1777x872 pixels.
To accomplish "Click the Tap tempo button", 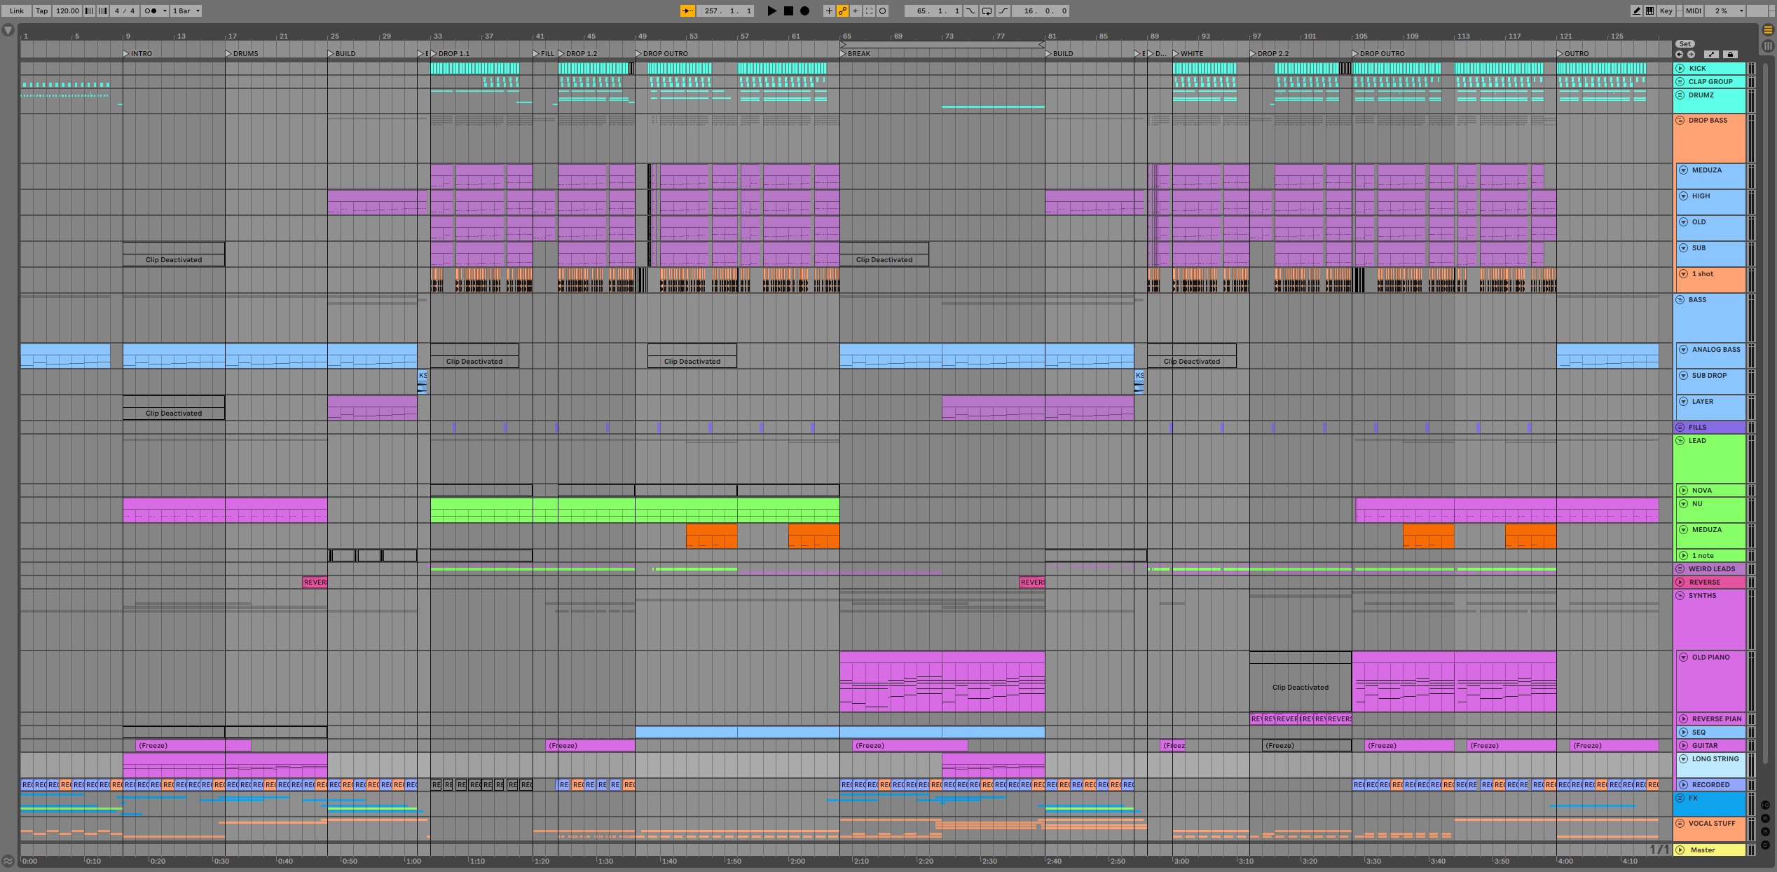I will tap(42, 11).
